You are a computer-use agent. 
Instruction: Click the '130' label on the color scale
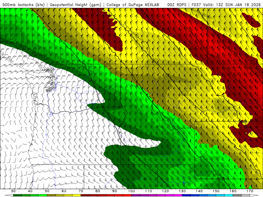coord(182,191)
